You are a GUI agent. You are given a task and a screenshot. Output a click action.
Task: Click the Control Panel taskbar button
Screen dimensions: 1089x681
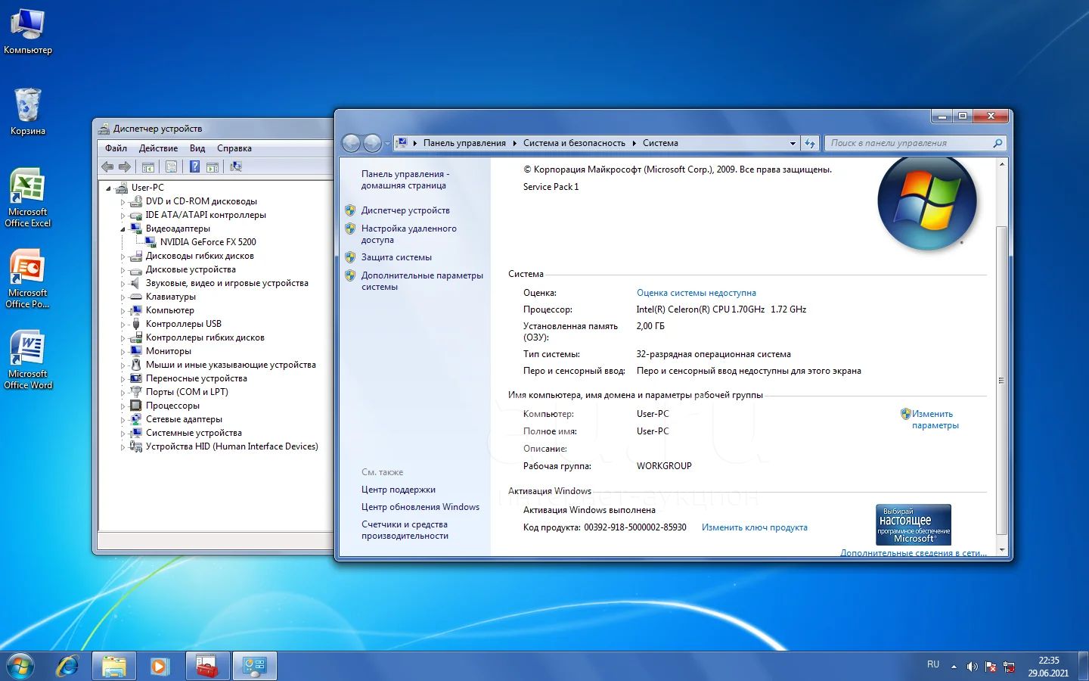tap(254, 666)
